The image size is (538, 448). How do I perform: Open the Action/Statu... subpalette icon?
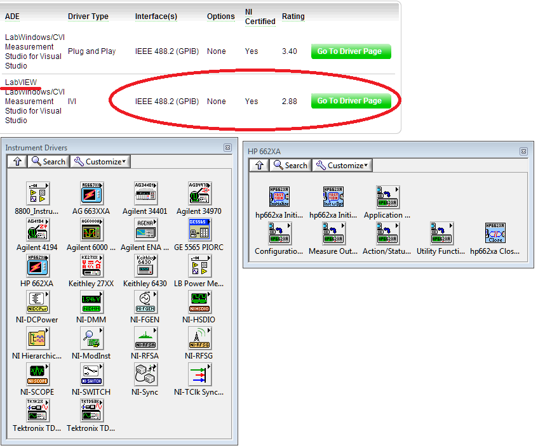387,233
